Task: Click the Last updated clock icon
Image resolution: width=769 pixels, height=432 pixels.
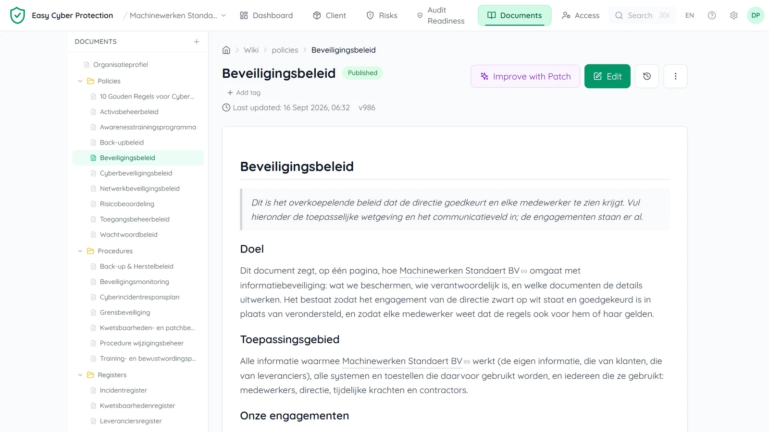Action: (226, 108)
